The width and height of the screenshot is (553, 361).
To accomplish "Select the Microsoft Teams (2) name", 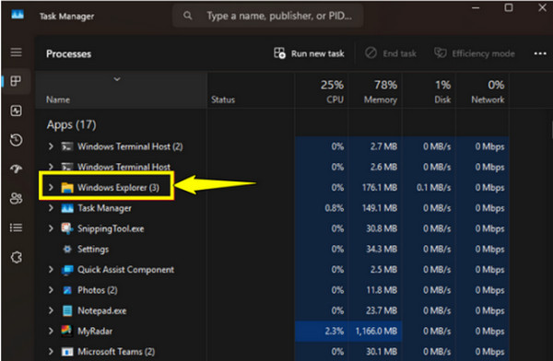I will point(116,352).
